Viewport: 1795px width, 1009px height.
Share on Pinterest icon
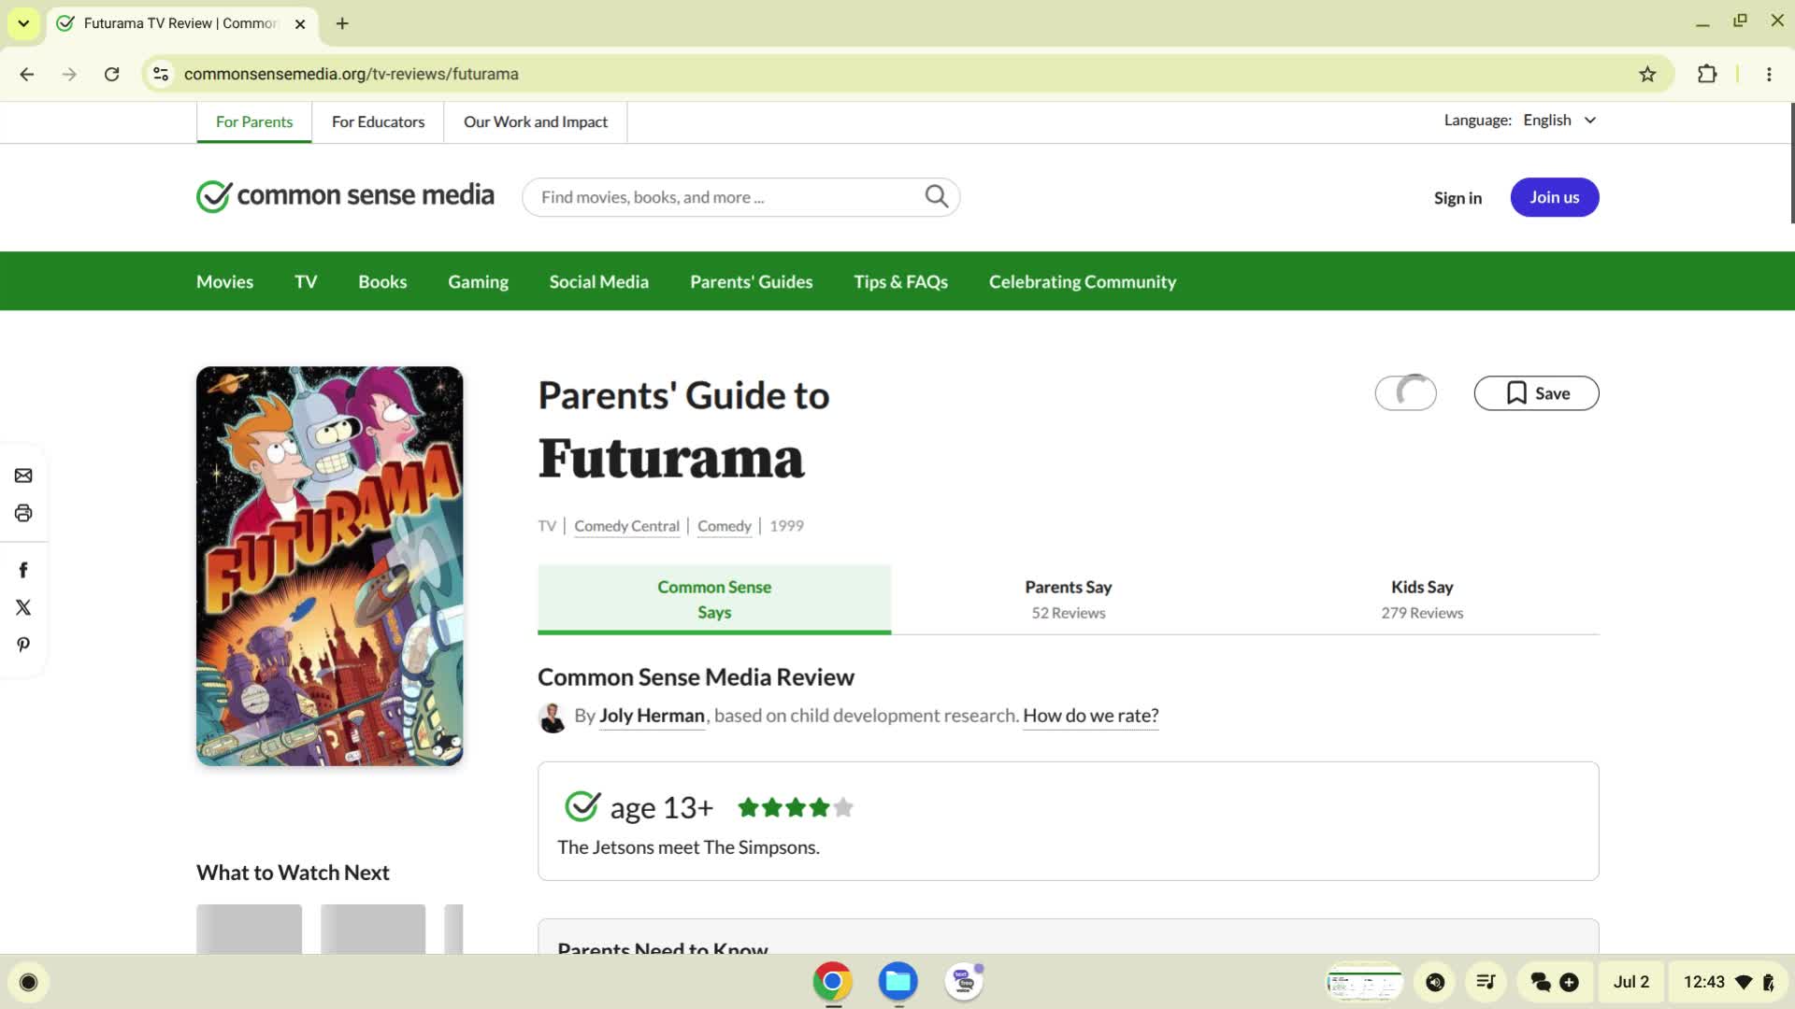point(23,645)
